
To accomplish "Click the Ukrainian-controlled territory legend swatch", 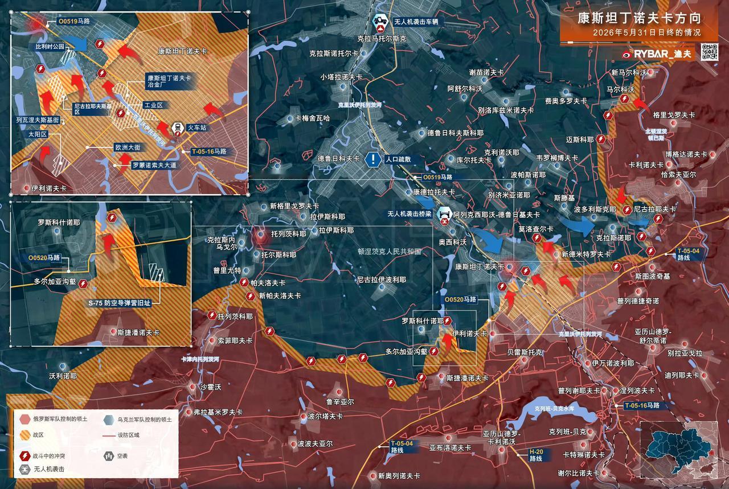I will [109, 420].
